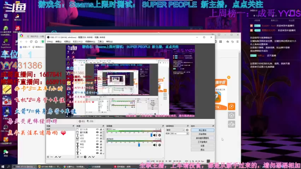
Task: Go to browser home button behind OBS
Action: 36,42
